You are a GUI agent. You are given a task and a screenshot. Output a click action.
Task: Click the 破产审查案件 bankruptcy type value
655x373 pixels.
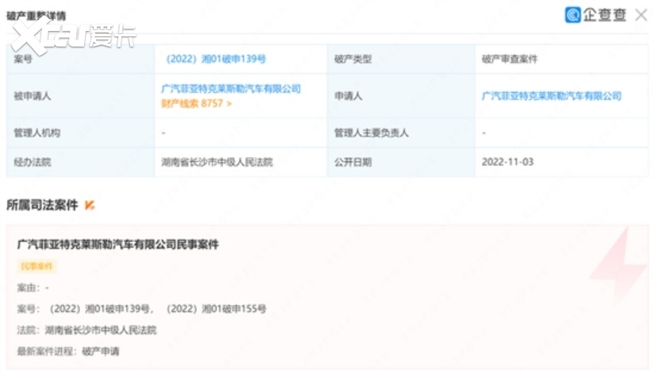point(509,60)
